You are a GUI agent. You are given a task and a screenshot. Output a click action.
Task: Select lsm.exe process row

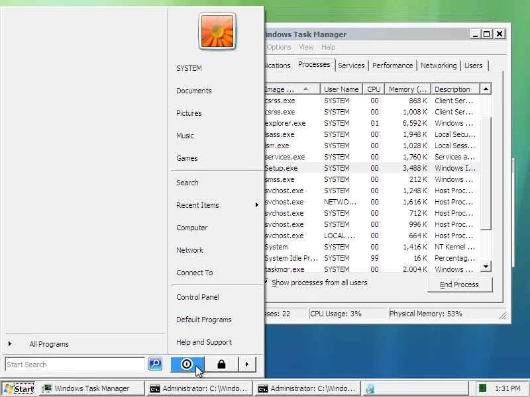click(x=372, y=146)
